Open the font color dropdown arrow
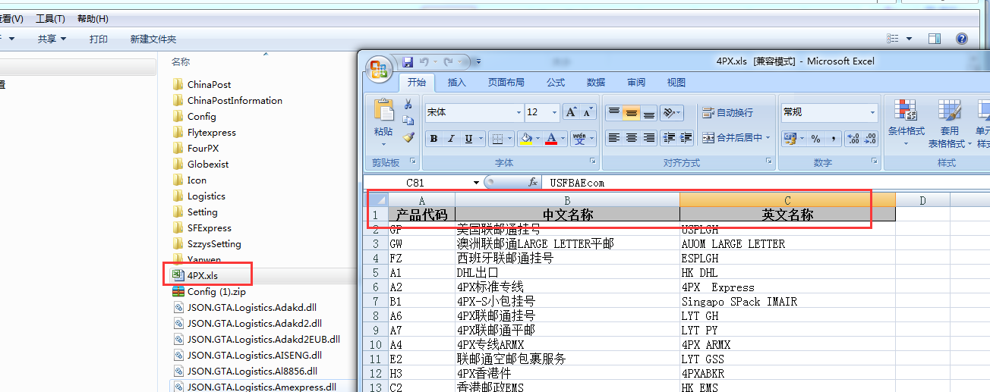Screen dimensions: 990x392 click(x=563, y=138)
